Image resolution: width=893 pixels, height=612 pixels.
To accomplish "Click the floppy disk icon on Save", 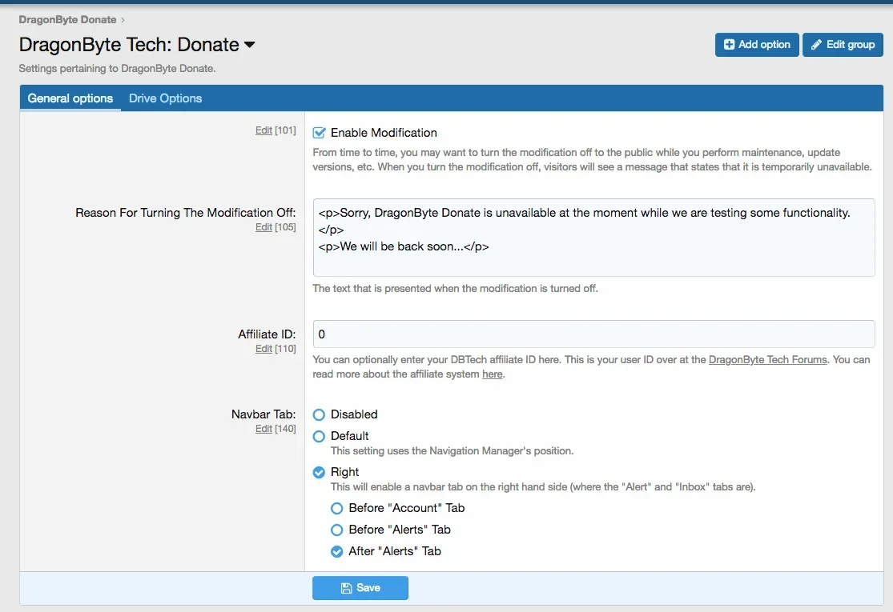I will click(346, 588).
